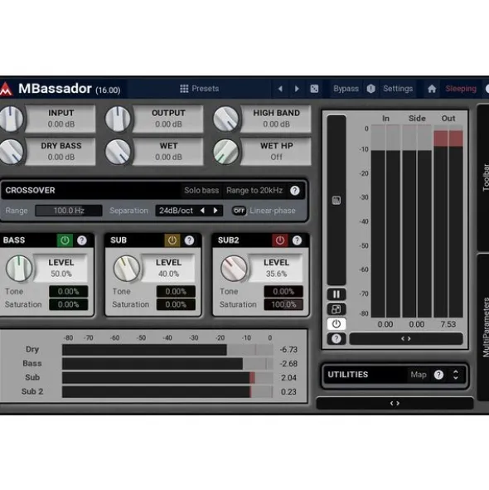The width and height of the screenshot is (489, 490).
Task: Open the SUB section help icon
Action: pyautogui.click(x=189, y=240)
